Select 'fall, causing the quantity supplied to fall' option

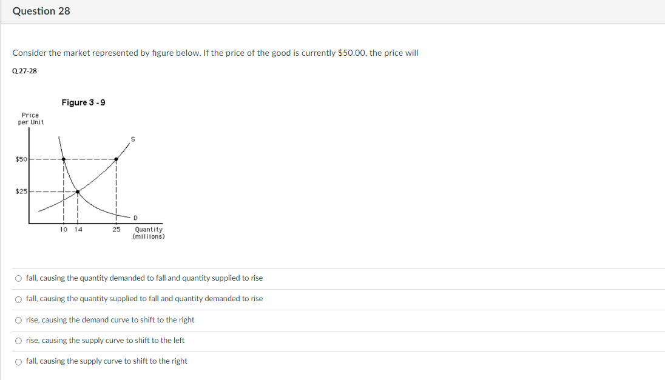(18, 299)
